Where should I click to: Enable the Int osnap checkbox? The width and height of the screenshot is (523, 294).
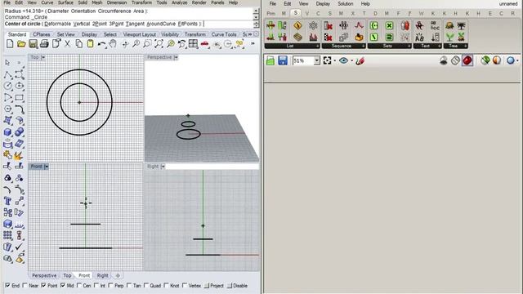point(96,285)
